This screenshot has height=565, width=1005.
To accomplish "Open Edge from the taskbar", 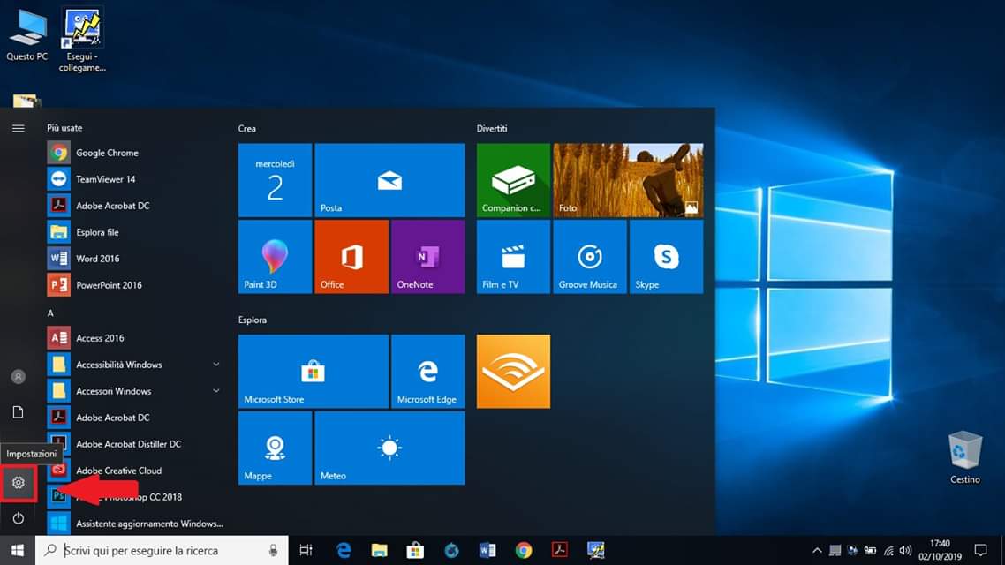I will 344,550.
